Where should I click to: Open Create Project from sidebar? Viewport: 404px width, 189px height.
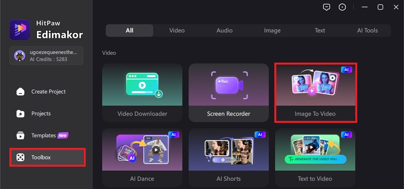click(x=46, y=92)
